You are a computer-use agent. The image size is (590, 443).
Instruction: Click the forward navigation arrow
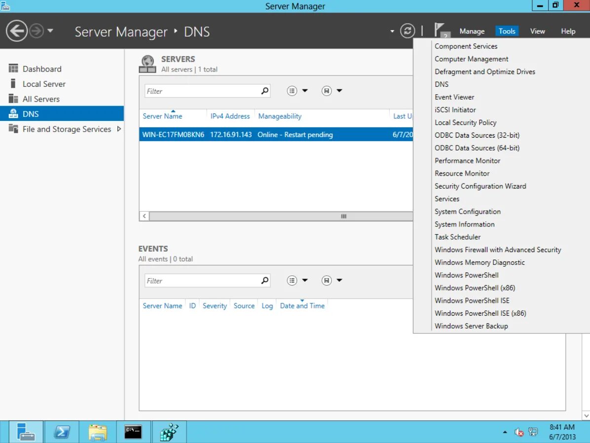coord(37,31)
